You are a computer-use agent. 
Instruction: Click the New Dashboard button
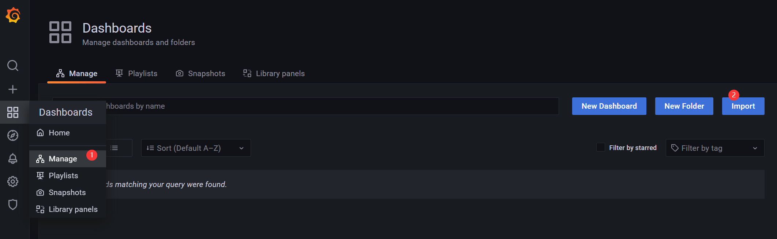click(609, 106)
